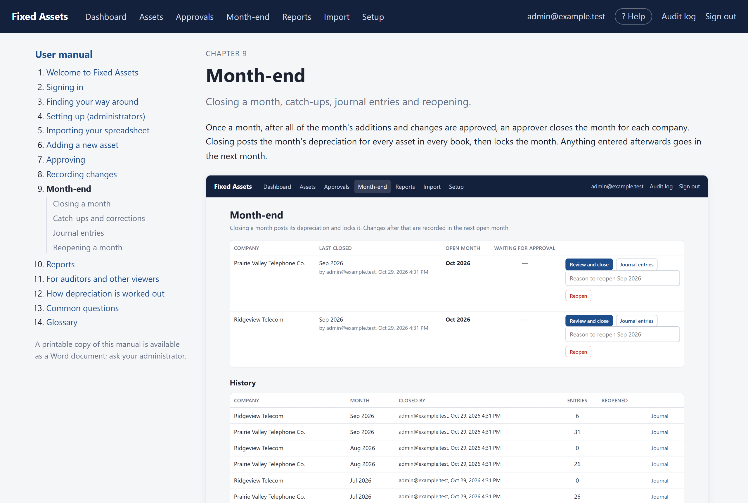Click Review and close for Prairie Valley
Image resolution: width=748 pixels, height=503 pixels.
coord(589,264)
